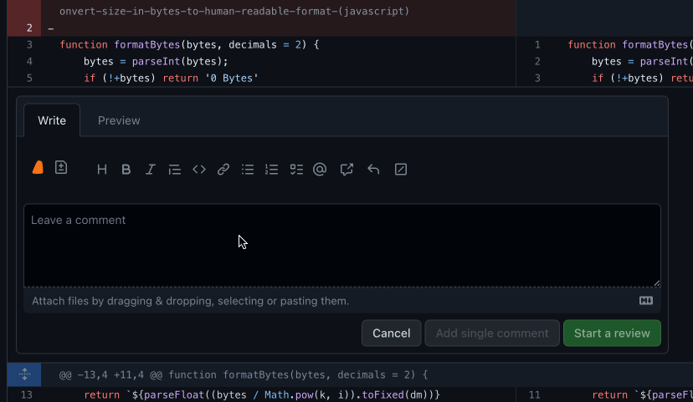Viewport: 693px width, 402px height.
Task: Add a task list to comment
Action: pos(295,170)
